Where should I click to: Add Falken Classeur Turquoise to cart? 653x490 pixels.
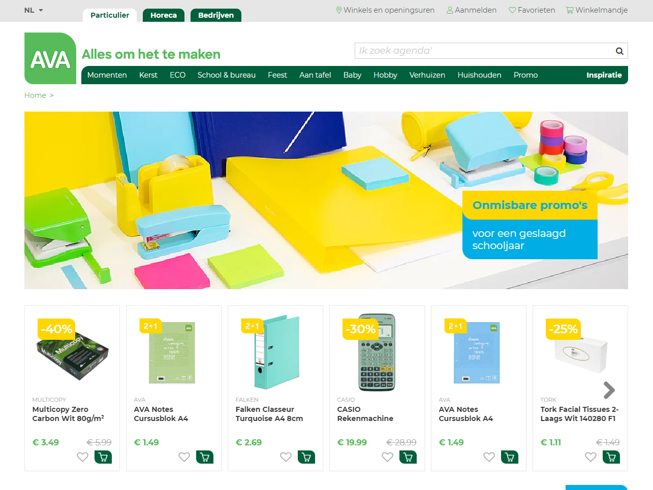coord(306,457)
